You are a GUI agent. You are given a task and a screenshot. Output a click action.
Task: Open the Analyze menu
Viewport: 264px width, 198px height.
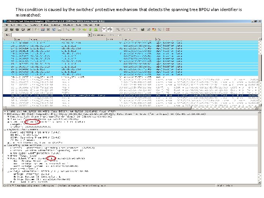tap(45, 25)
